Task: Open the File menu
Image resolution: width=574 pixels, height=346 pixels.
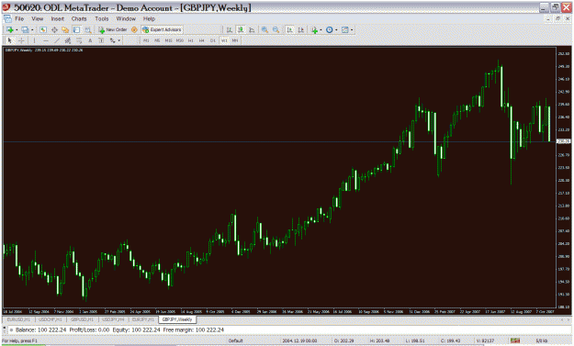Action: pos(19,18)
